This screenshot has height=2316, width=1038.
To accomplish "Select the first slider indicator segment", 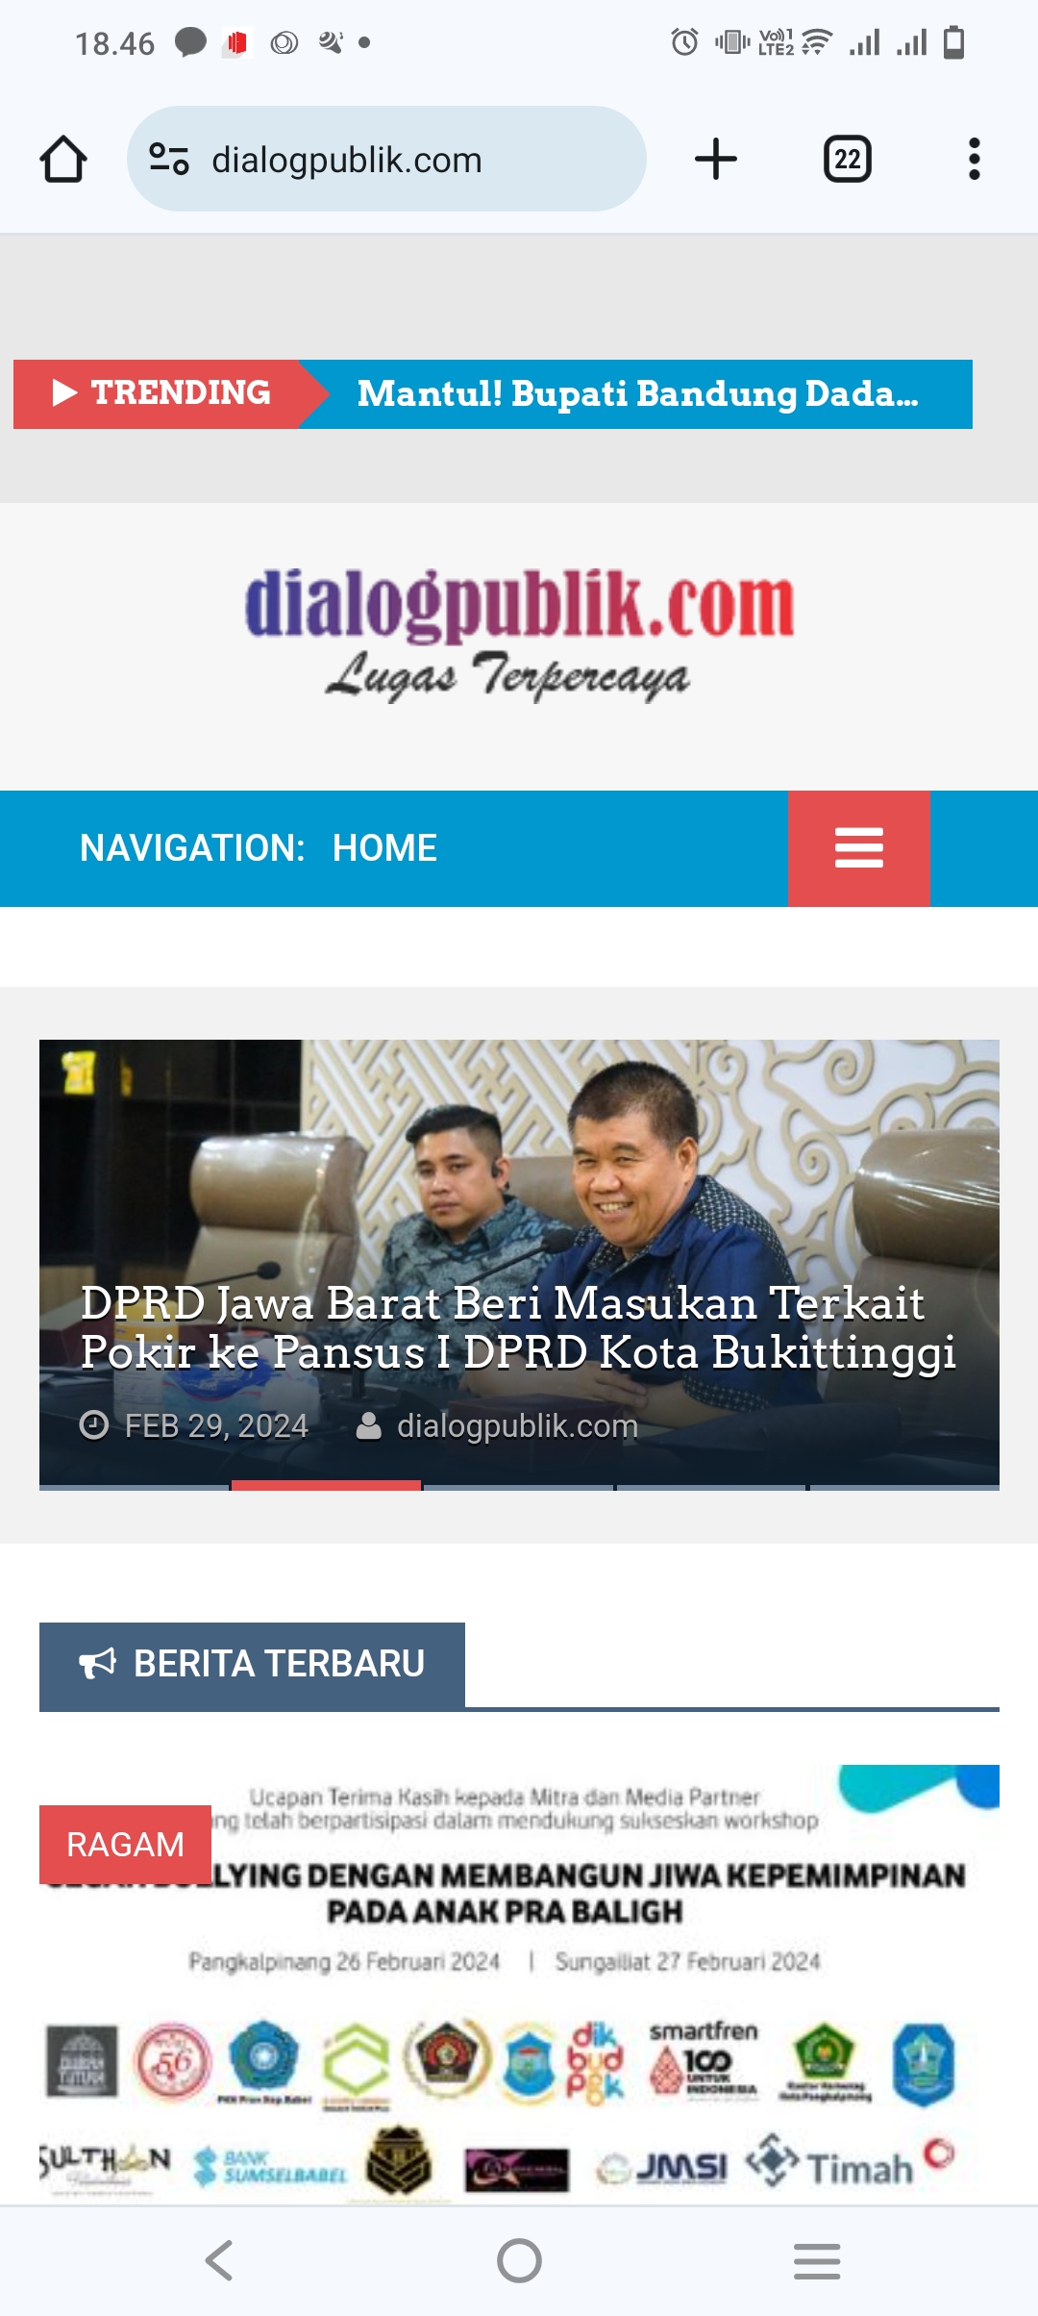I will (134, 1486).
